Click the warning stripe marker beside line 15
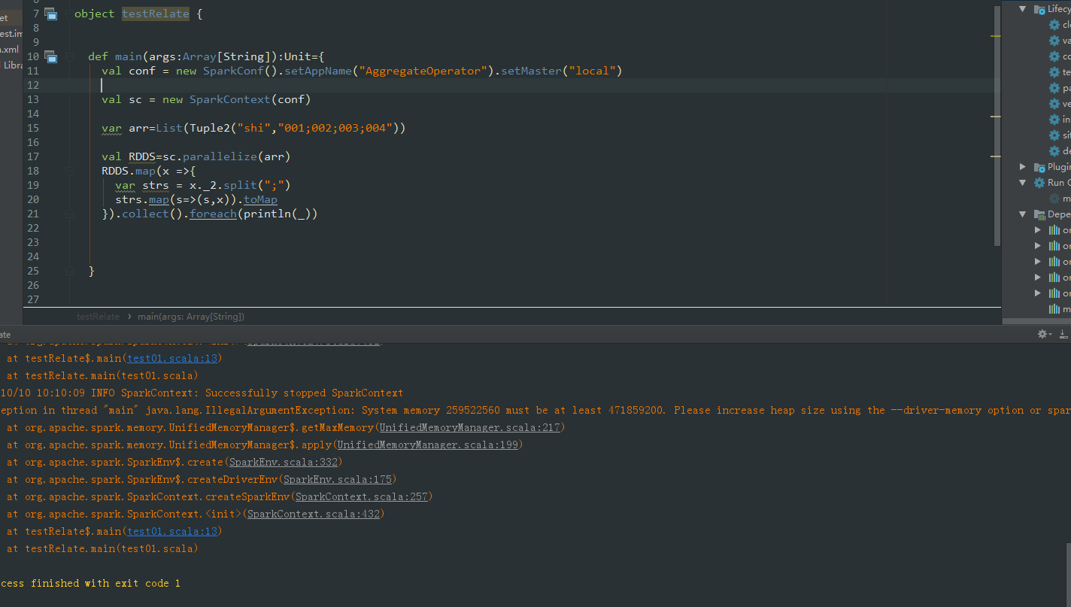Image resolution: width=1071 pixels, height=607 pixels. point(995,117)
